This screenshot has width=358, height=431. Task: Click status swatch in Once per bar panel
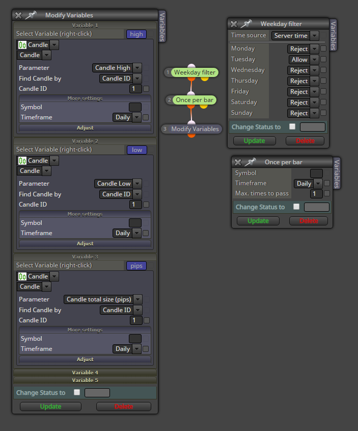(317, 207)
